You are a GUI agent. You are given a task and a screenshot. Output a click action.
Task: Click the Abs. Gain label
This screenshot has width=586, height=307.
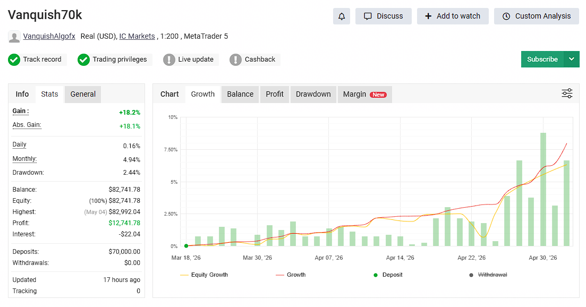click(x=27, y=125)
